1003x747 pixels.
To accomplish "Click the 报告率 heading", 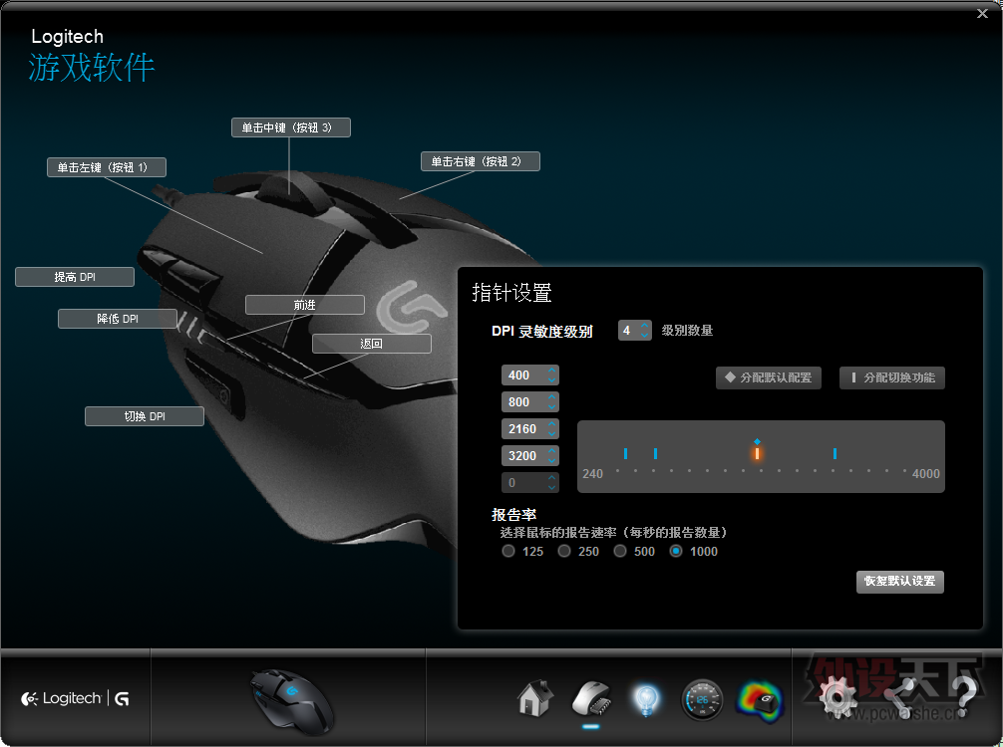I will click(513, 514).
